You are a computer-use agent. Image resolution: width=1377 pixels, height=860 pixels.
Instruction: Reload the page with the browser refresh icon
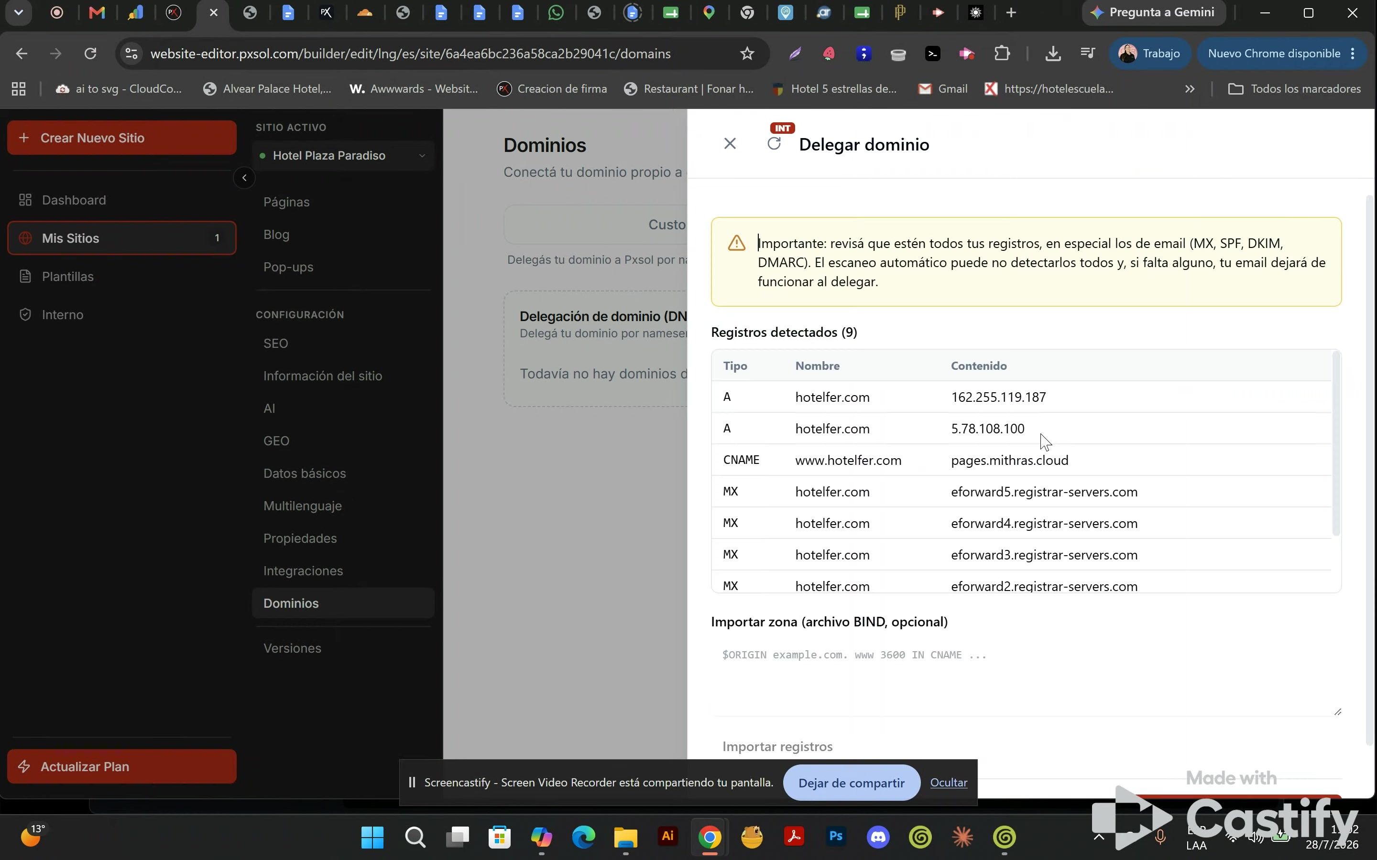click(x=90, y=54)
